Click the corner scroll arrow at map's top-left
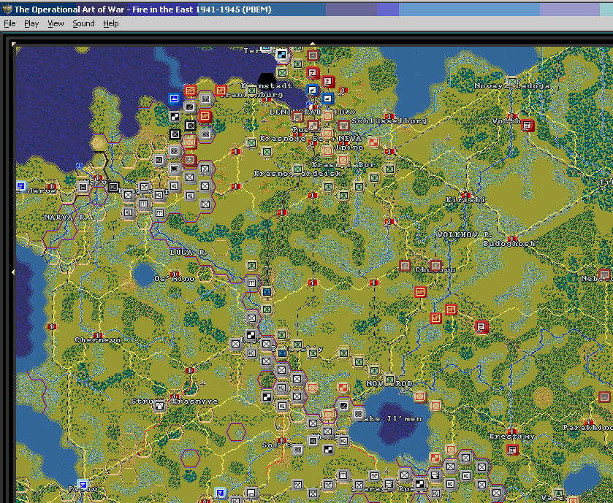Screen dimensions: 613x503 pos(14,45)
